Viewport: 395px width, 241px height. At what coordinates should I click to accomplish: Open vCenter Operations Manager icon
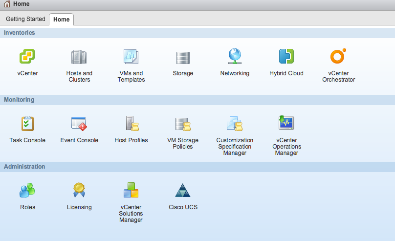click(x=286, y=123)
